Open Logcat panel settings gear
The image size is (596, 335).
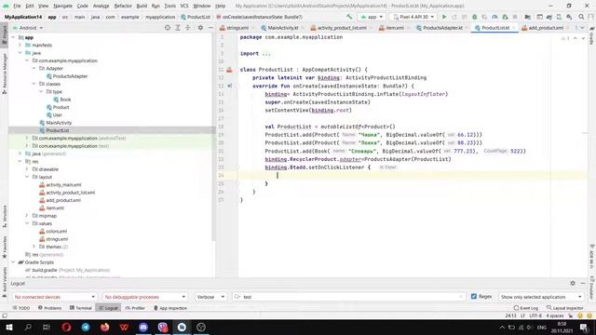click(573, 283)
